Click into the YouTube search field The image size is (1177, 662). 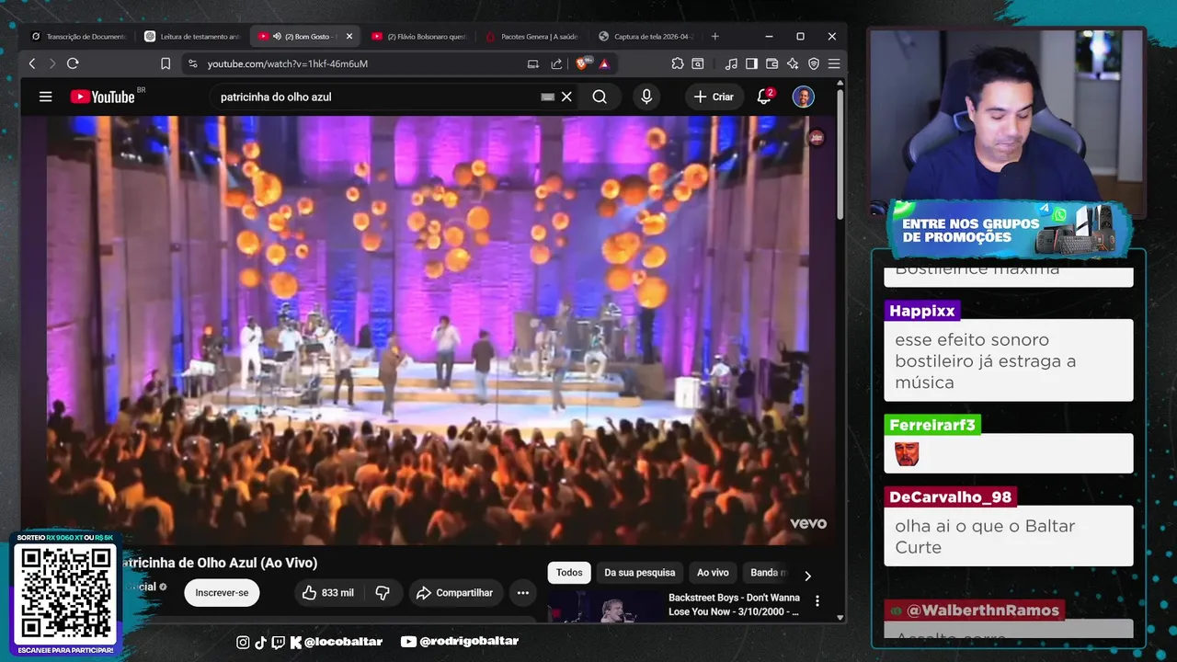(377, 97)
